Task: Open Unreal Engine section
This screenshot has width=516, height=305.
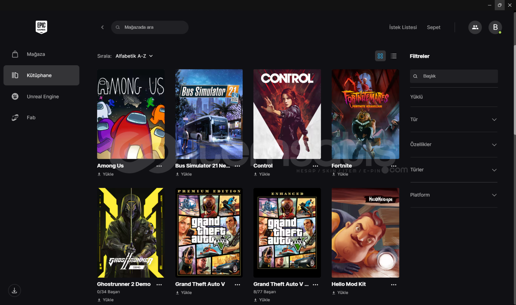Action: 41,97
